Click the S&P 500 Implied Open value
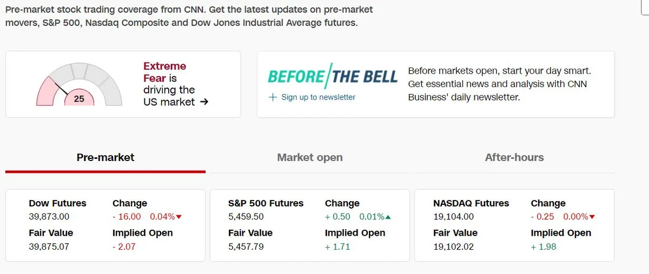 click(337, 247)
